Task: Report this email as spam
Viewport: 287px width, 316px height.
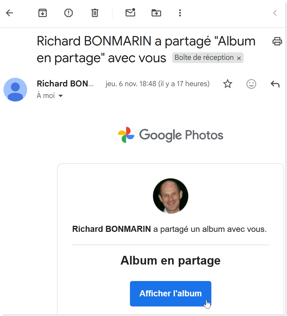Action: [x=68, y=13]
